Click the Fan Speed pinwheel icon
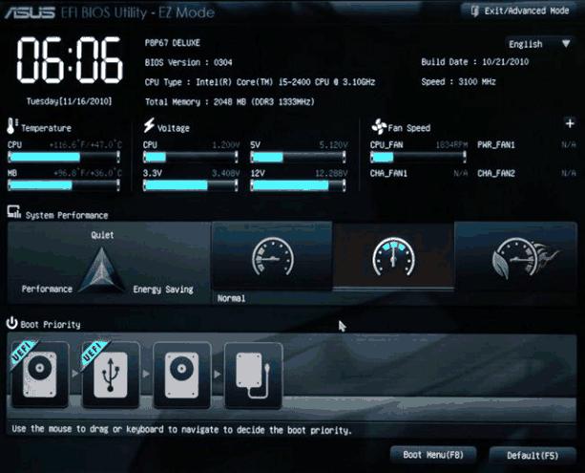The height and width of the screenshot is (473, 585). pos(379,127)
